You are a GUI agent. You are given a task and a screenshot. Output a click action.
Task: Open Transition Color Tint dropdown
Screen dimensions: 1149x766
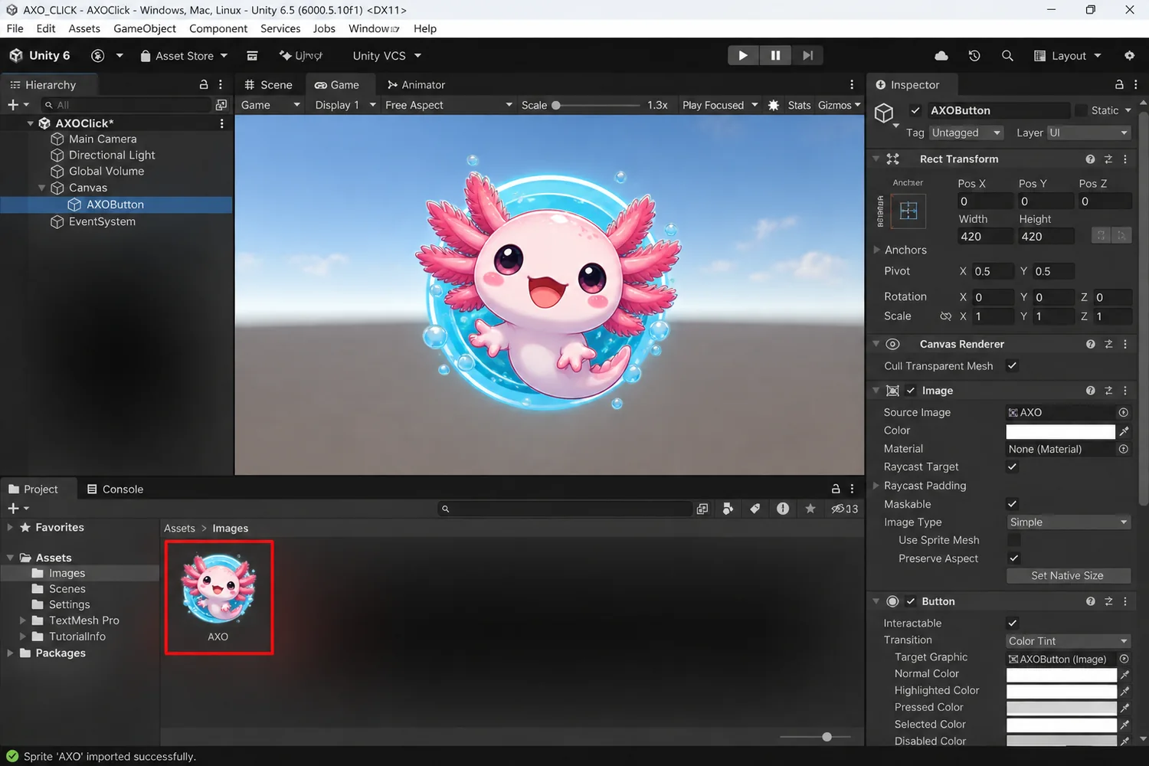[1069, 641]
